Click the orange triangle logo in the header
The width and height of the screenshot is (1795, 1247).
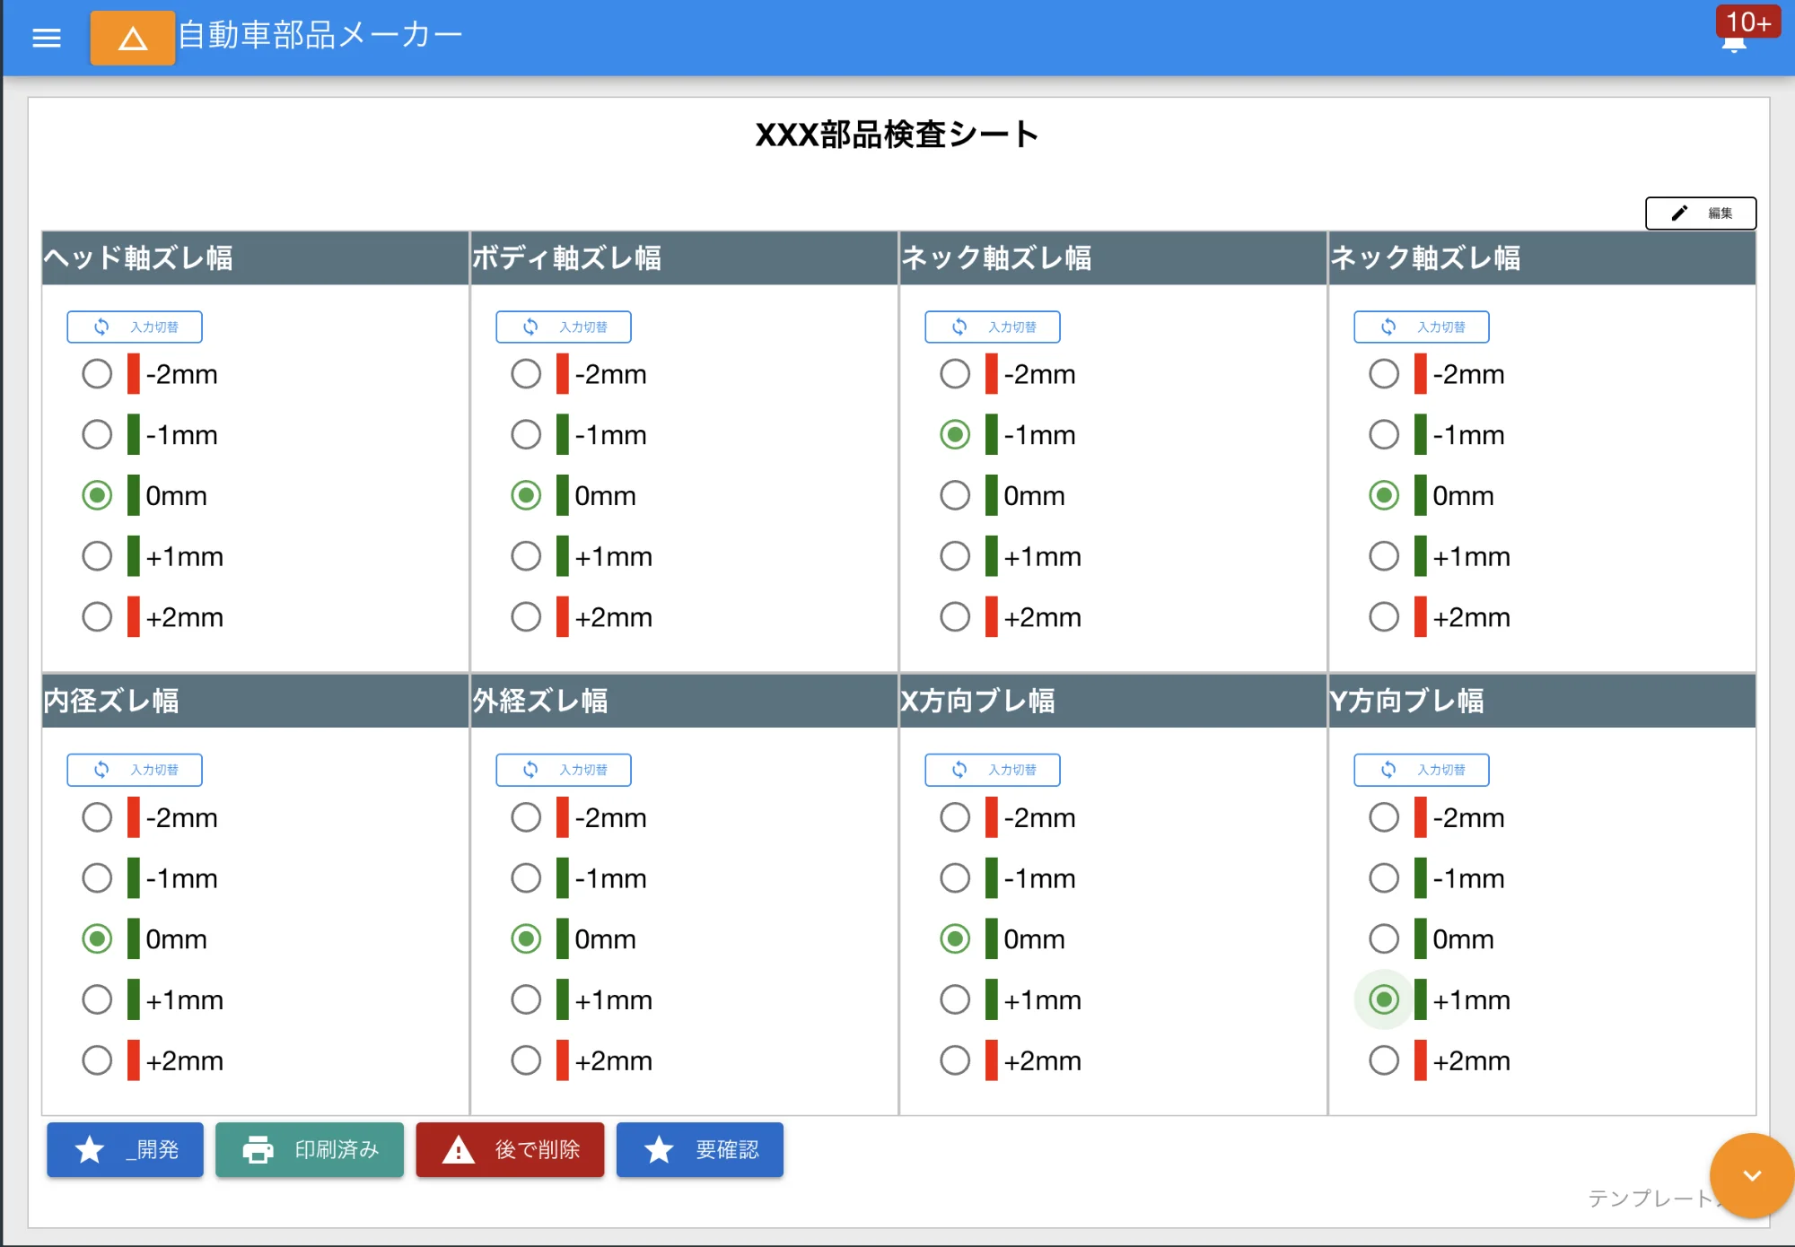[132, 38]
